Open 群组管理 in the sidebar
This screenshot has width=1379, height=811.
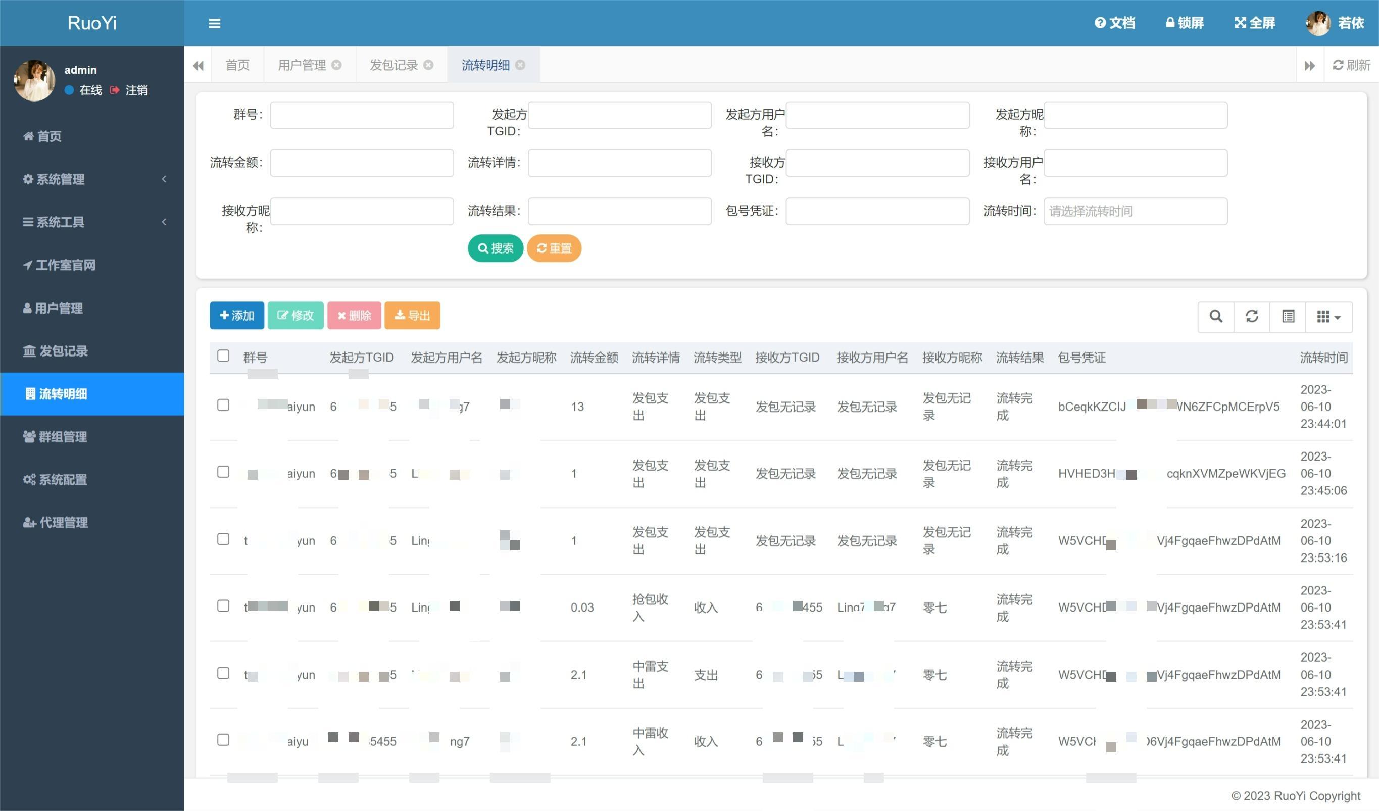63,437
